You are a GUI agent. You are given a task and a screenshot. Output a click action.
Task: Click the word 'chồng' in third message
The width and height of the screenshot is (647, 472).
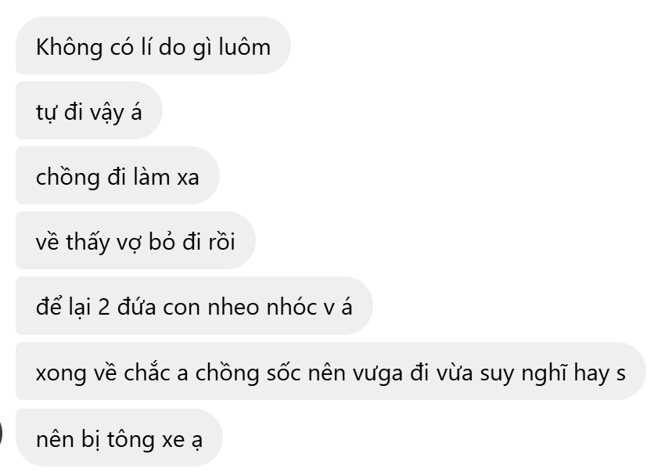click(x=67, y=178)
